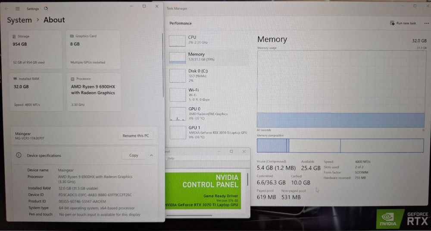Viewport: 431px width, 231px height.
Task: Click the '64-bit operating system' system type text
Action: [x=97, y=208]
